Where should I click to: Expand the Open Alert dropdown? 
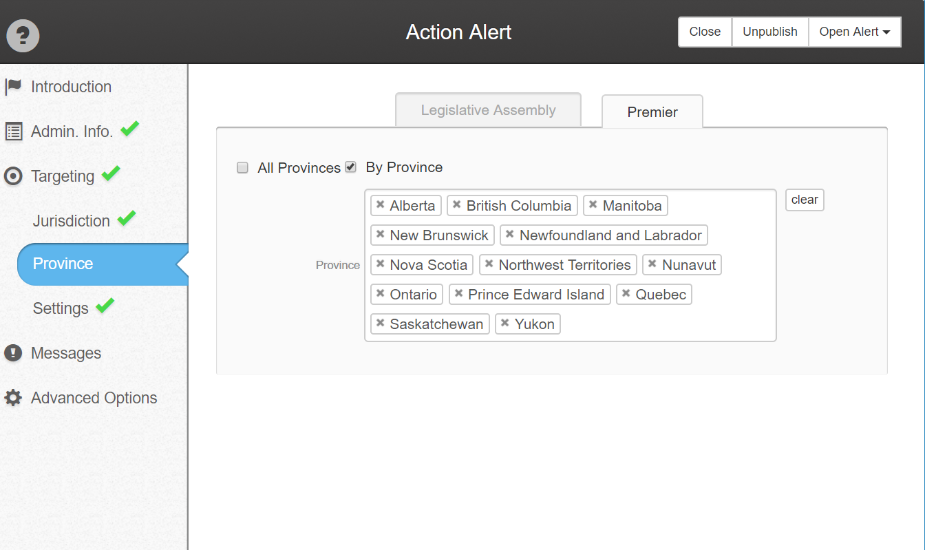click(855, 32)
